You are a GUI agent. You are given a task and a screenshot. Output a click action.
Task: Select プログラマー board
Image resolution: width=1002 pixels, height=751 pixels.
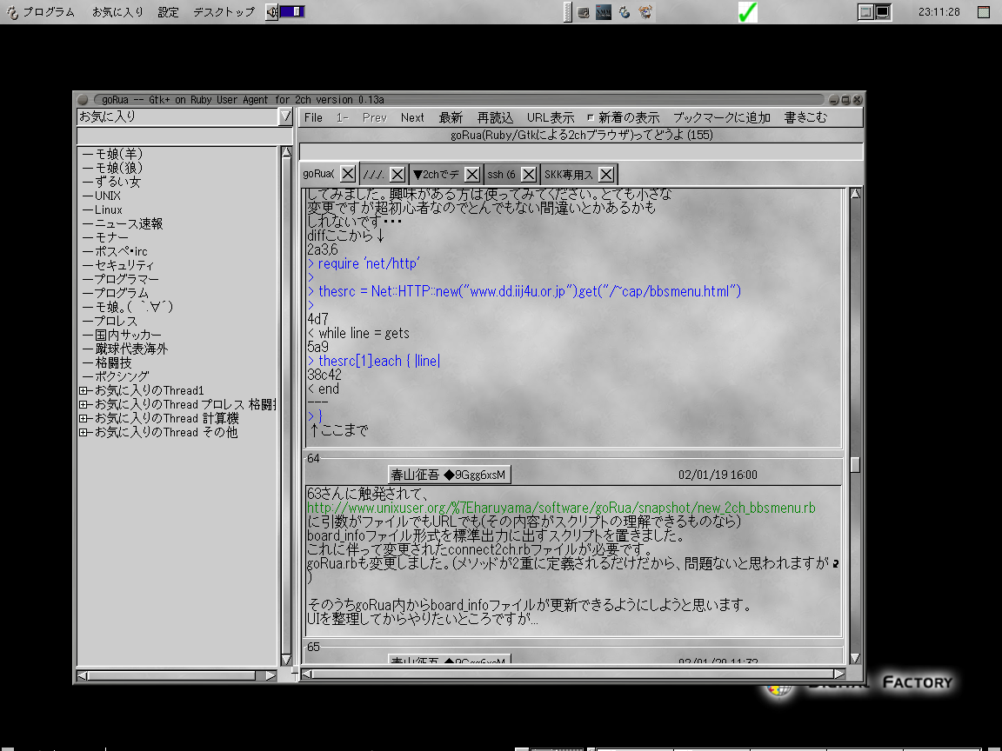click(126, 279)
